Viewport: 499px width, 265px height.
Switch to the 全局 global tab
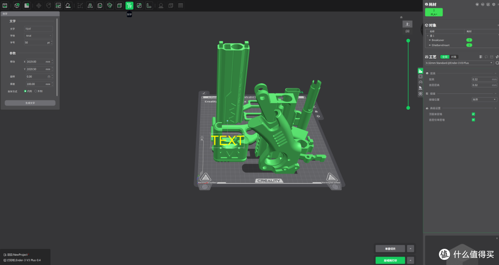tap(444, 57)
